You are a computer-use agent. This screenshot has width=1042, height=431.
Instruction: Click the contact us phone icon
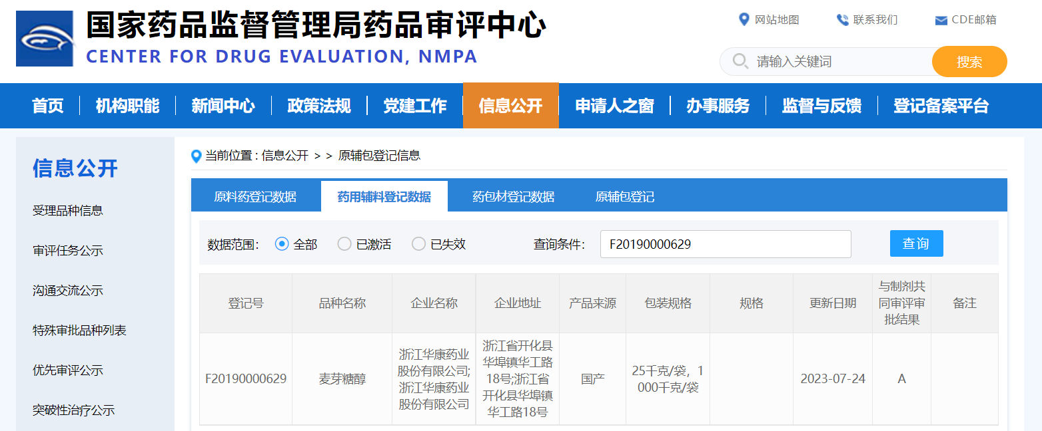843,20
